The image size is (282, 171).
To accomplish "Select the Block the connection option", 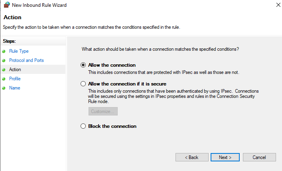I will click(83, 126).
